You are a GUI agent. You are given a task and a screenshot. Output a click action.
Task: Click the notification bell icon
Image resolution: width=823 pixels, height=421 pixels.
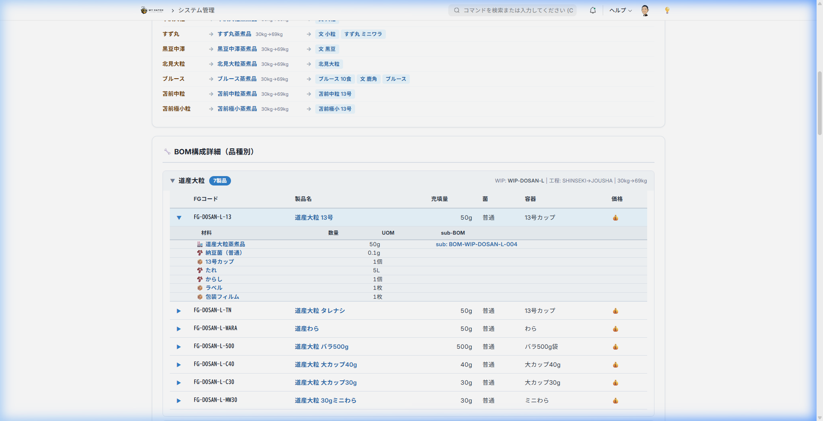tap(592, 10)
